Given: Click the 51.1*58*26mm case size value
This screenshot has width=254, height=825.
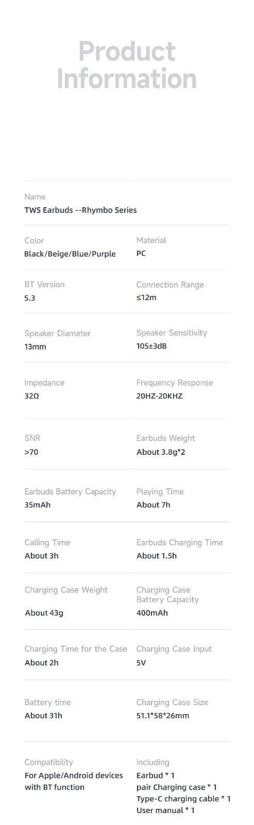Looking at the screenshot, I should point(163,715).
